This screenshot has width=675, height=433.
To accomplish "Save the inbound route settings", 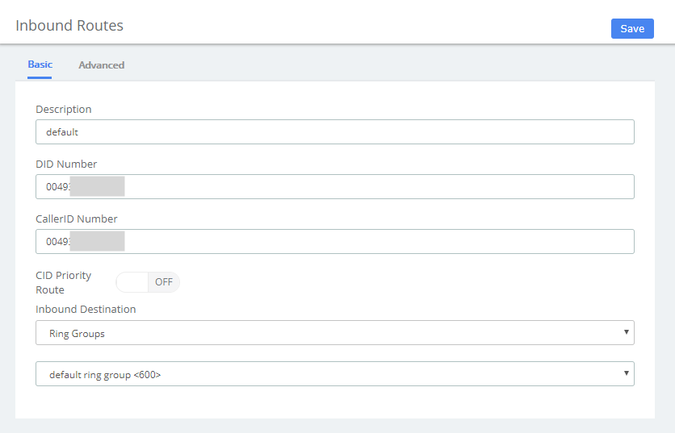I will point(632,28).
